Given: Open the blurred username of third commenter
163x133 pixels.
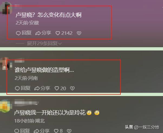Looking at the screenshot, I should coord(27,103).
